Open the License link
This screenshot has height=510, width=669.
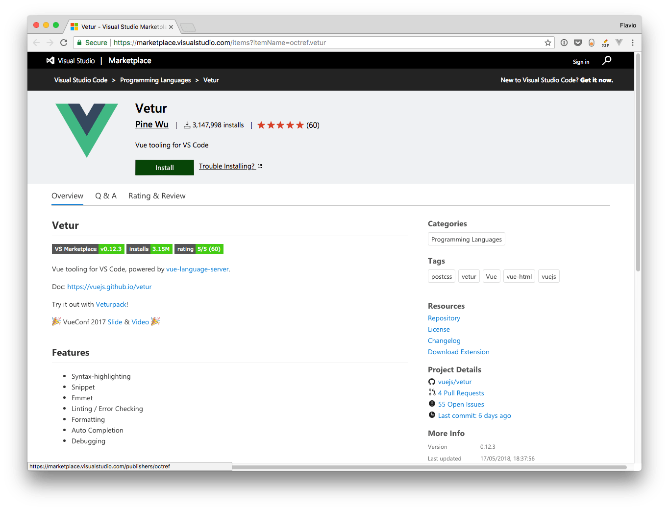[x=439, y=329]
